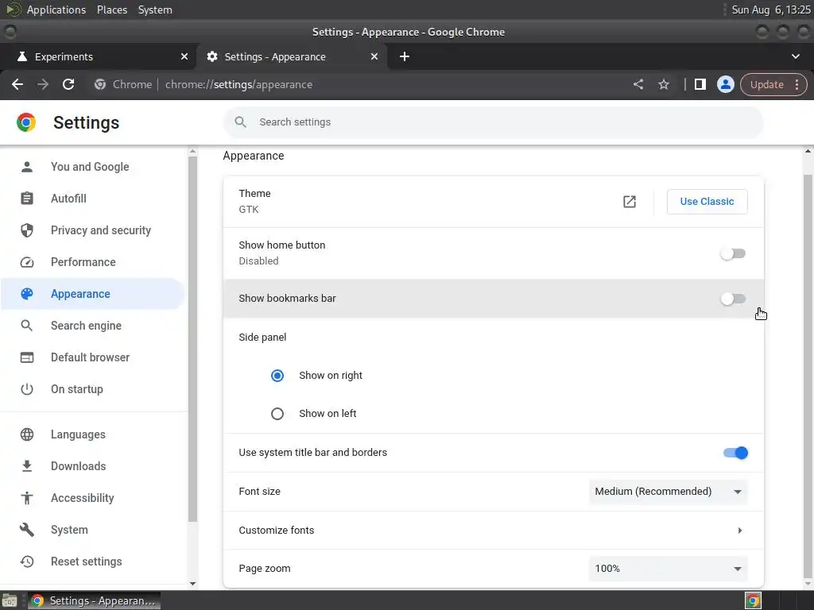Click the reload page icon
The image size is (814, 610).
pyautogui.click(x=68, y=84)
